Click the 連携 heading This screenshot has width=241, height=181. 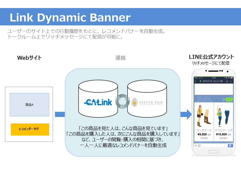pos(120,58)
